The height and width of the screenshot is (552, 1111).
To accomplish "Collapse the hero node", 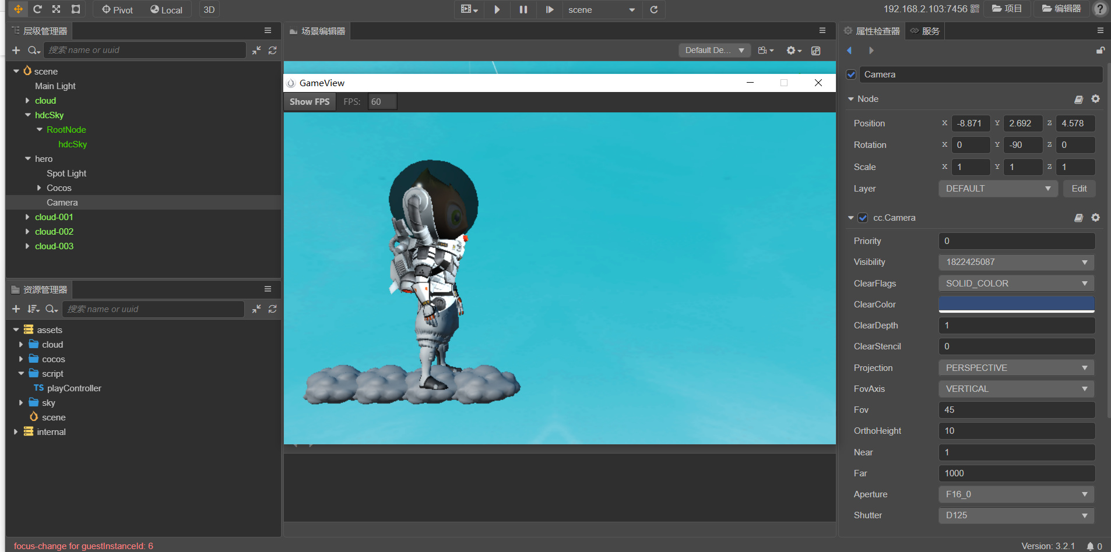I will pos(27,158).
